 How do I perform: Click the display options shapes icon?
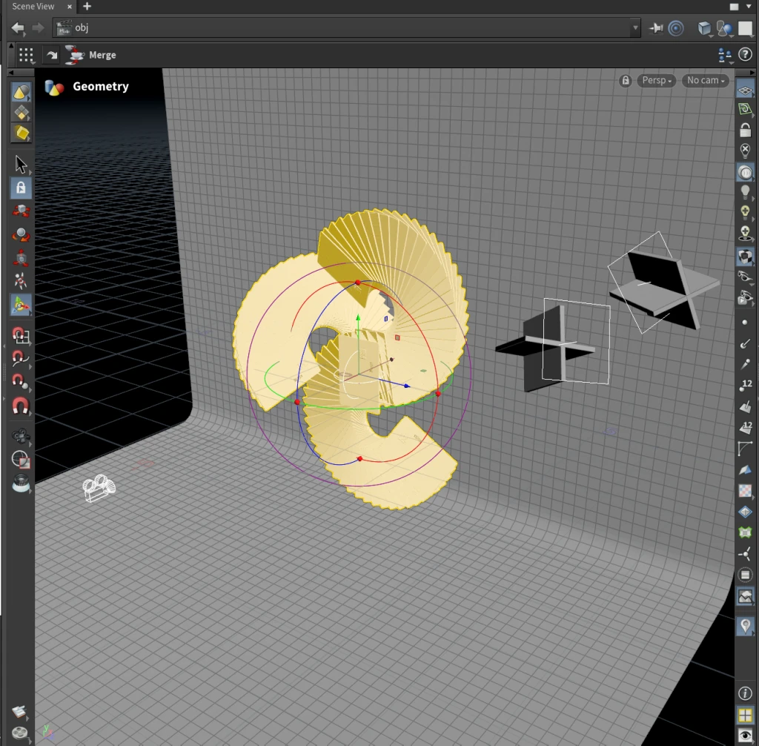click(725, 28)
